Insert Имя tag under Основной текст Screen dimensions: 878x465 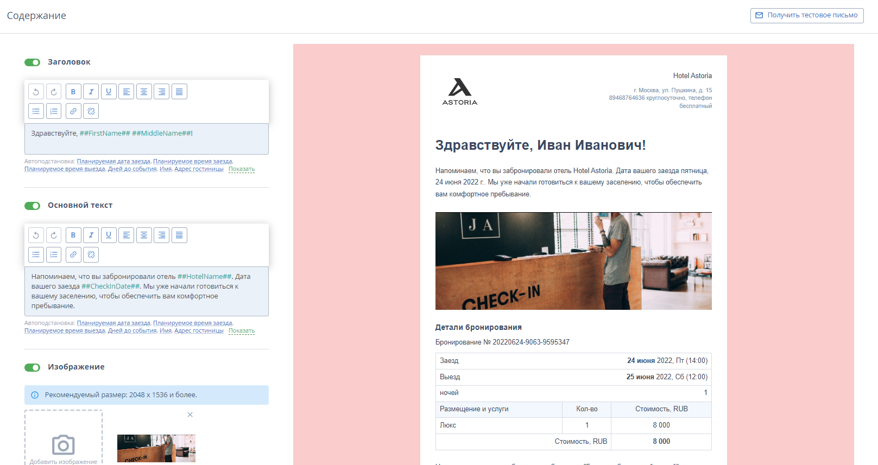166,331
